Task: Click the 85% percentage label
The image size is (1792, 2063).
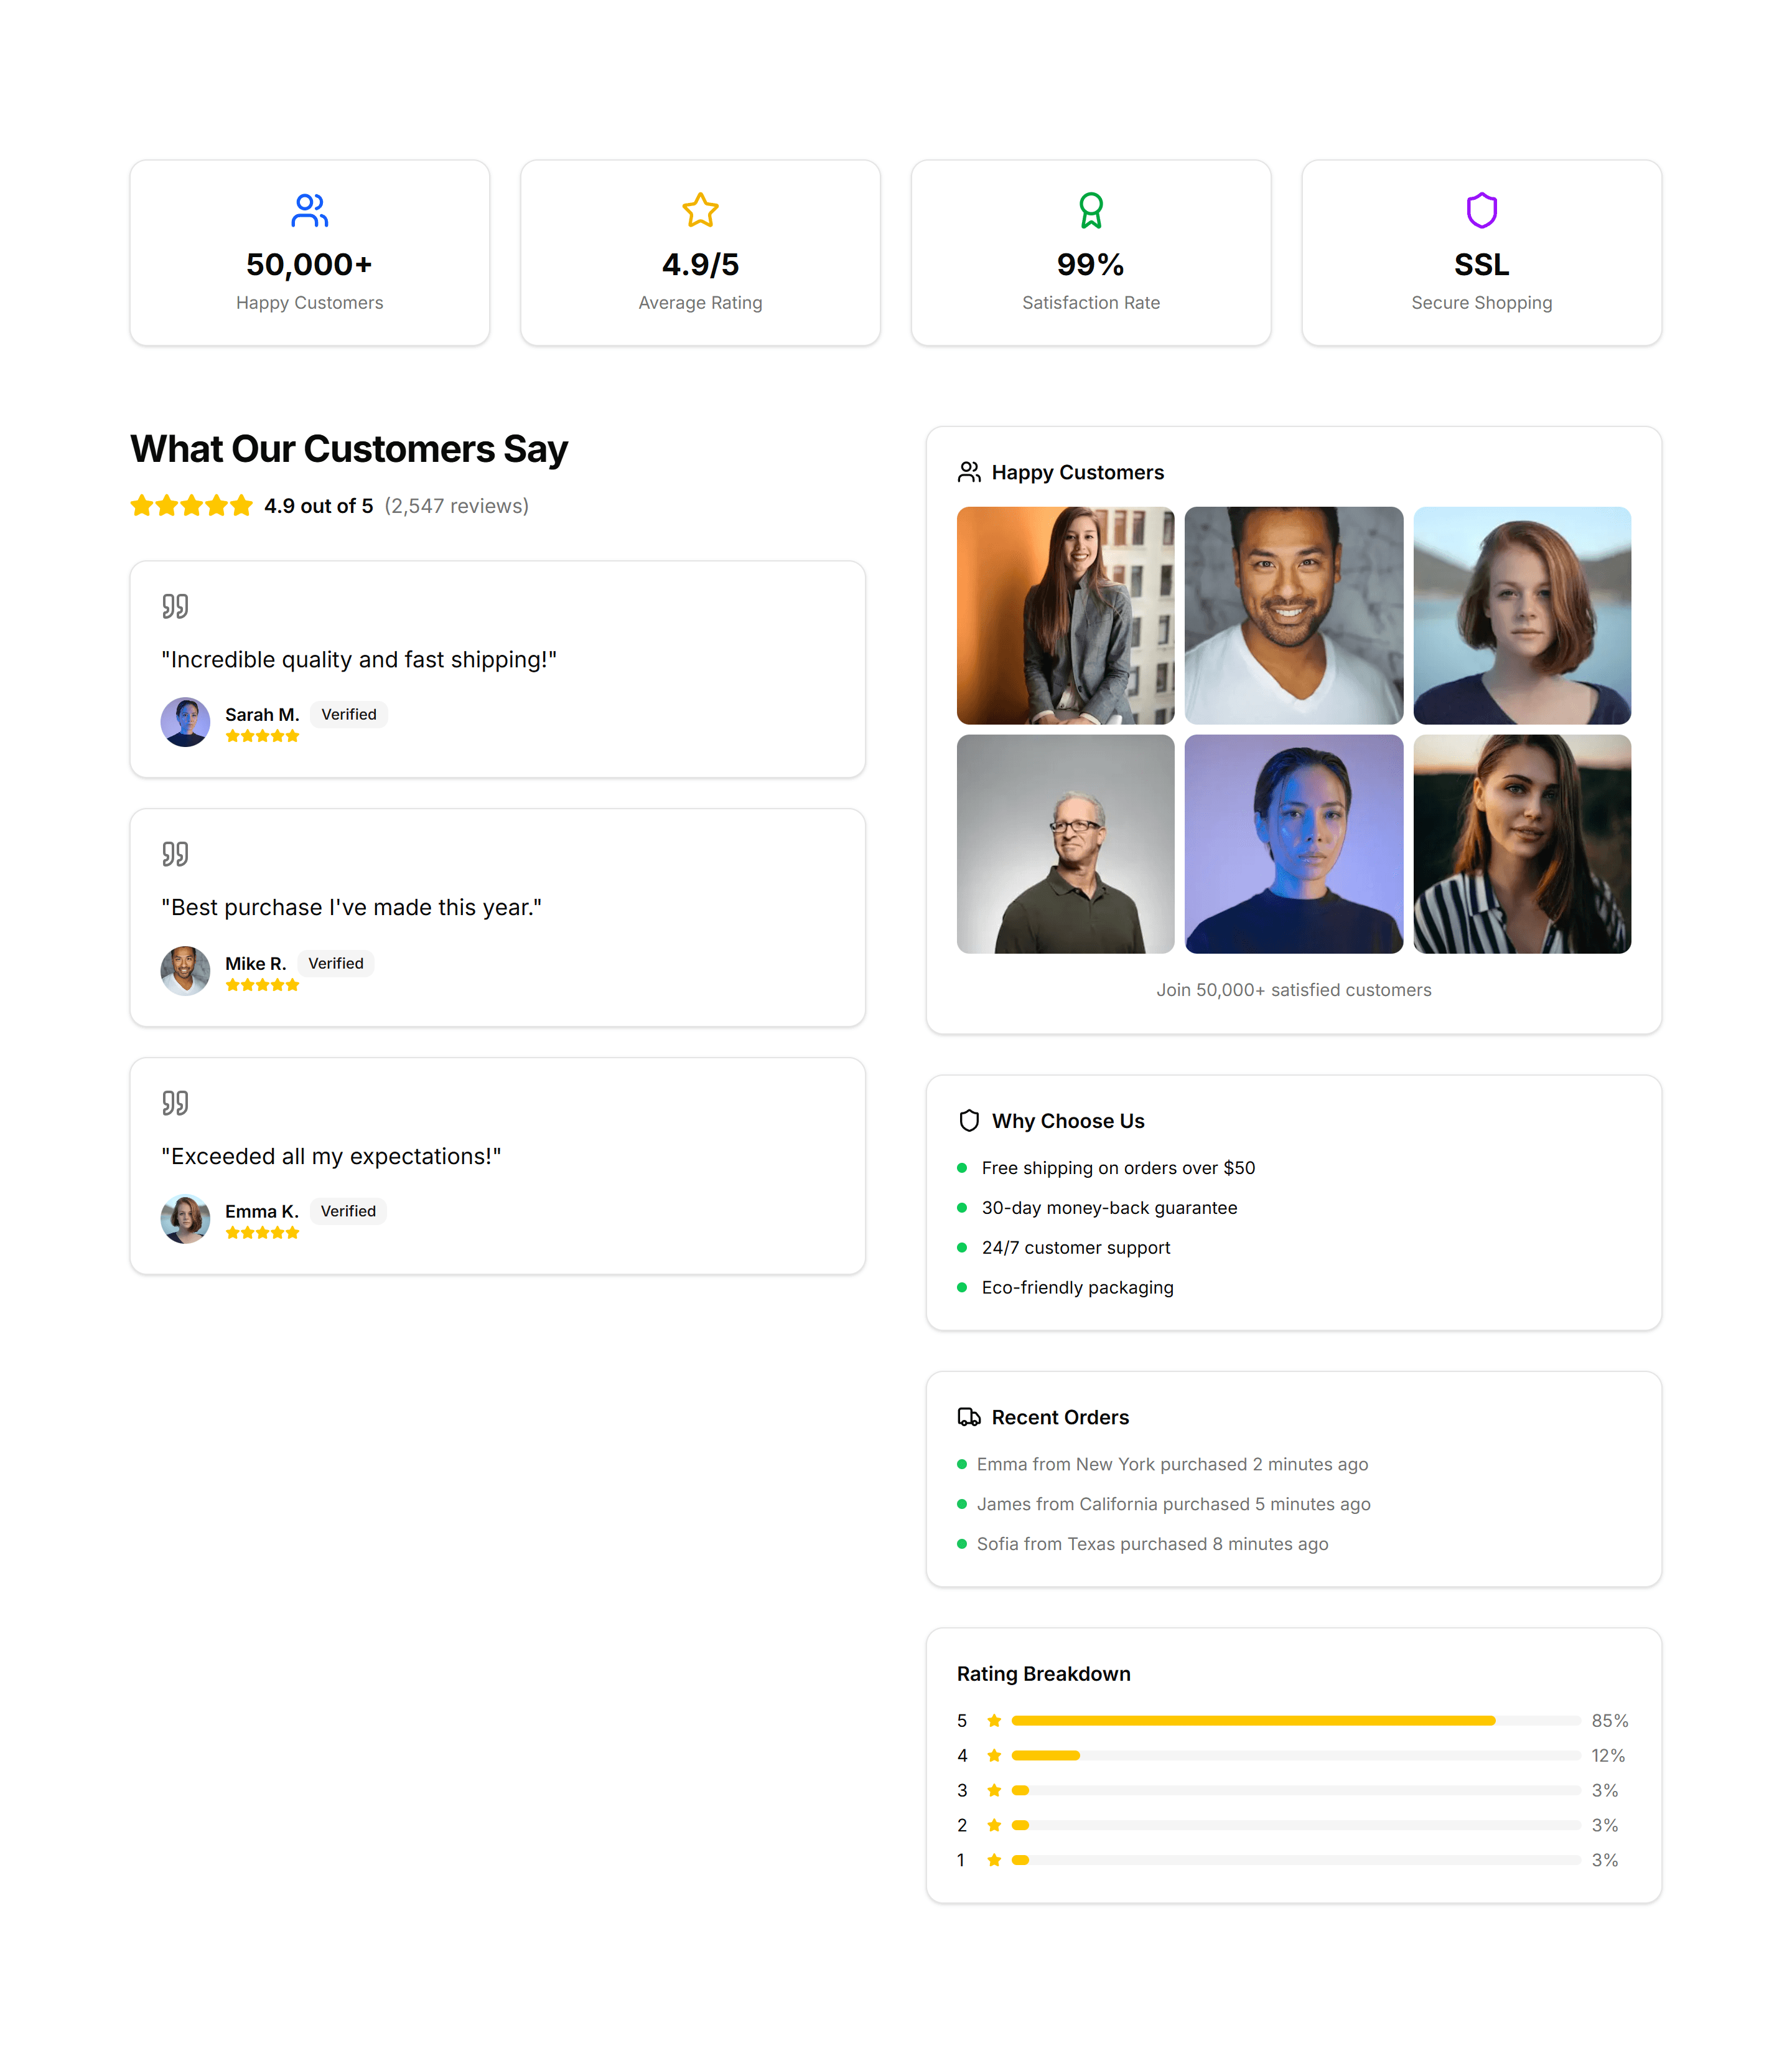Action: [x=1610, y=1721]
